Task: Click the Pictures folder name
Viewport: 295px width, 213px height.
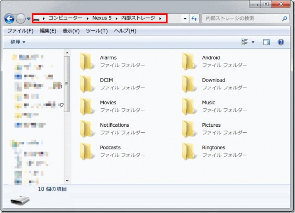Action: 211,125
